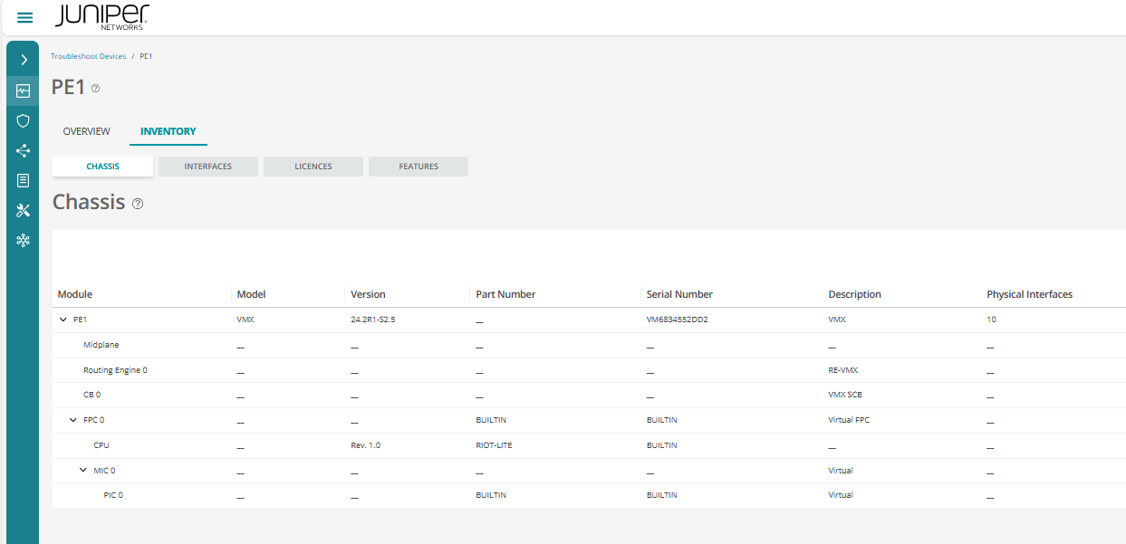Follow the Troubleshoot Devices breadcrumb link
The width and height of the screenshot is (1126, 544).
coord(88,56)
